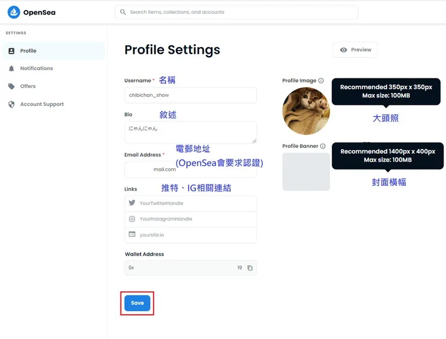Click the OpenSea ship logo icon
Screen dimensions: 446x339
point(14,12)
